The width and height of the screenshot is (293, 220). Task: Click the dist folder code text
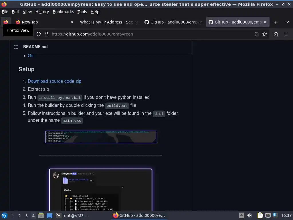click(159, 114)
